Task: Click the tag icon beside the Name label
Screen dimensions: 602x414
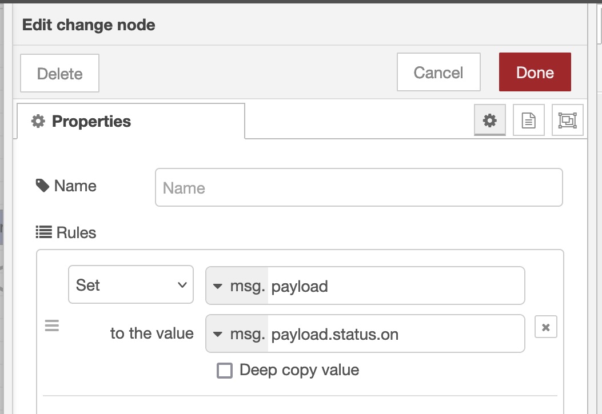Action: [x=43, y=185]
